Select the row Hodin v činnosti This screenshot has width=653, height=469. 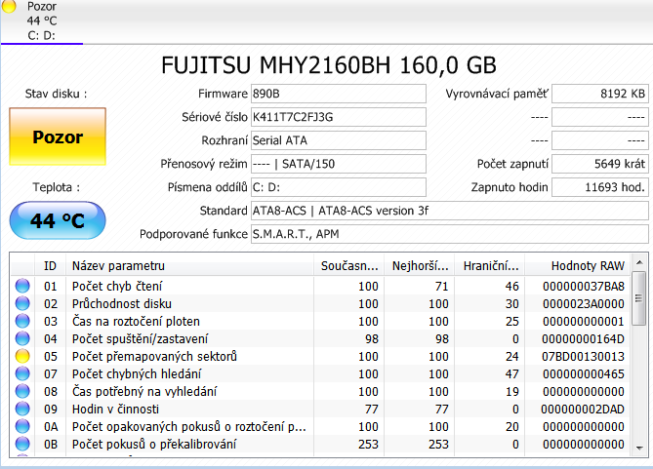click(321, 409)
